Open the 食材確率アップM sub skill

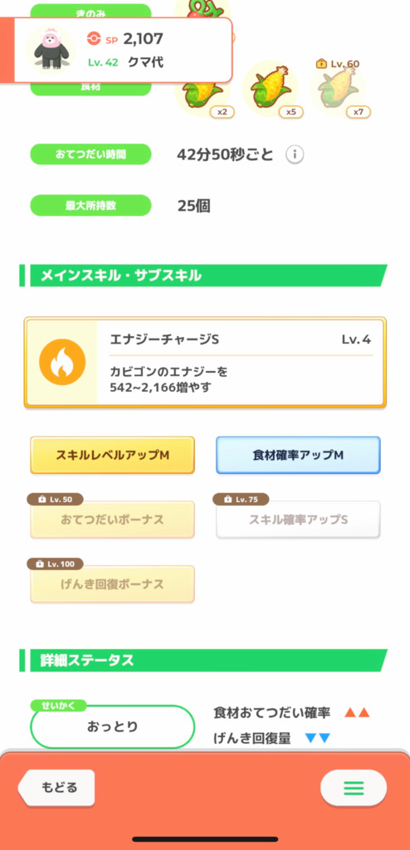(x=298, y=456)
